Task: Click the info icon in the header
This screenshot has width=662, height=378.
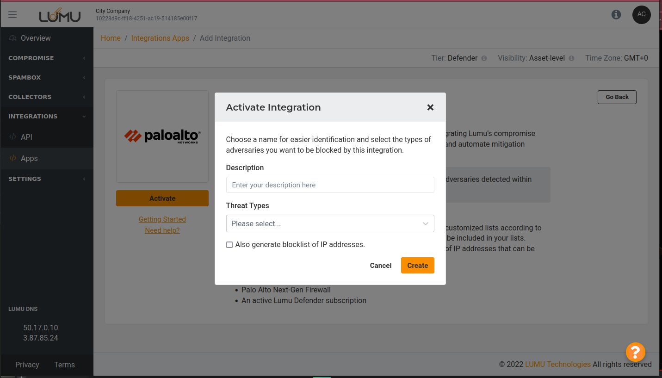Action: tap(616, 14)
